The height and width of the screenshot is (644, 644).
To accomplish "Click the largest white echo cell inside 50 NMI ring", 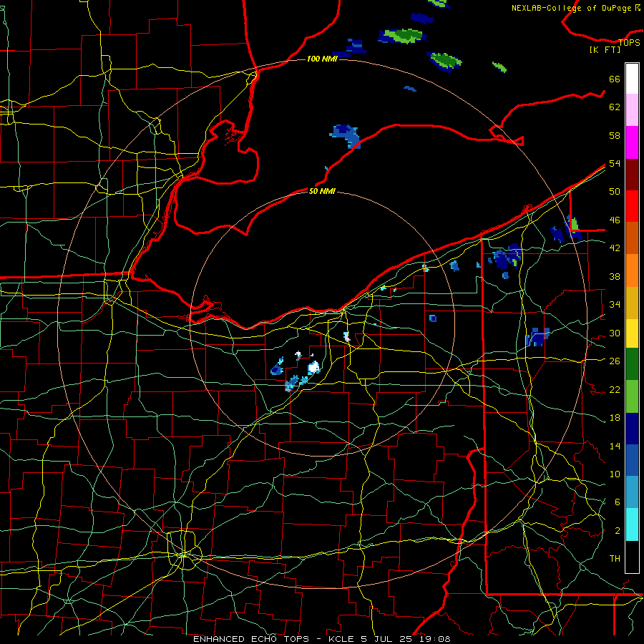I will click(x=314, y=367).
